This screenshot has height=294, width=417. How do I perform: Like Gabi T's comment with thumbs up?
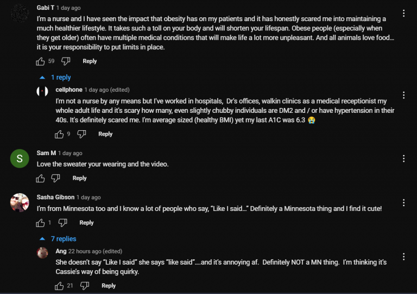40,61
